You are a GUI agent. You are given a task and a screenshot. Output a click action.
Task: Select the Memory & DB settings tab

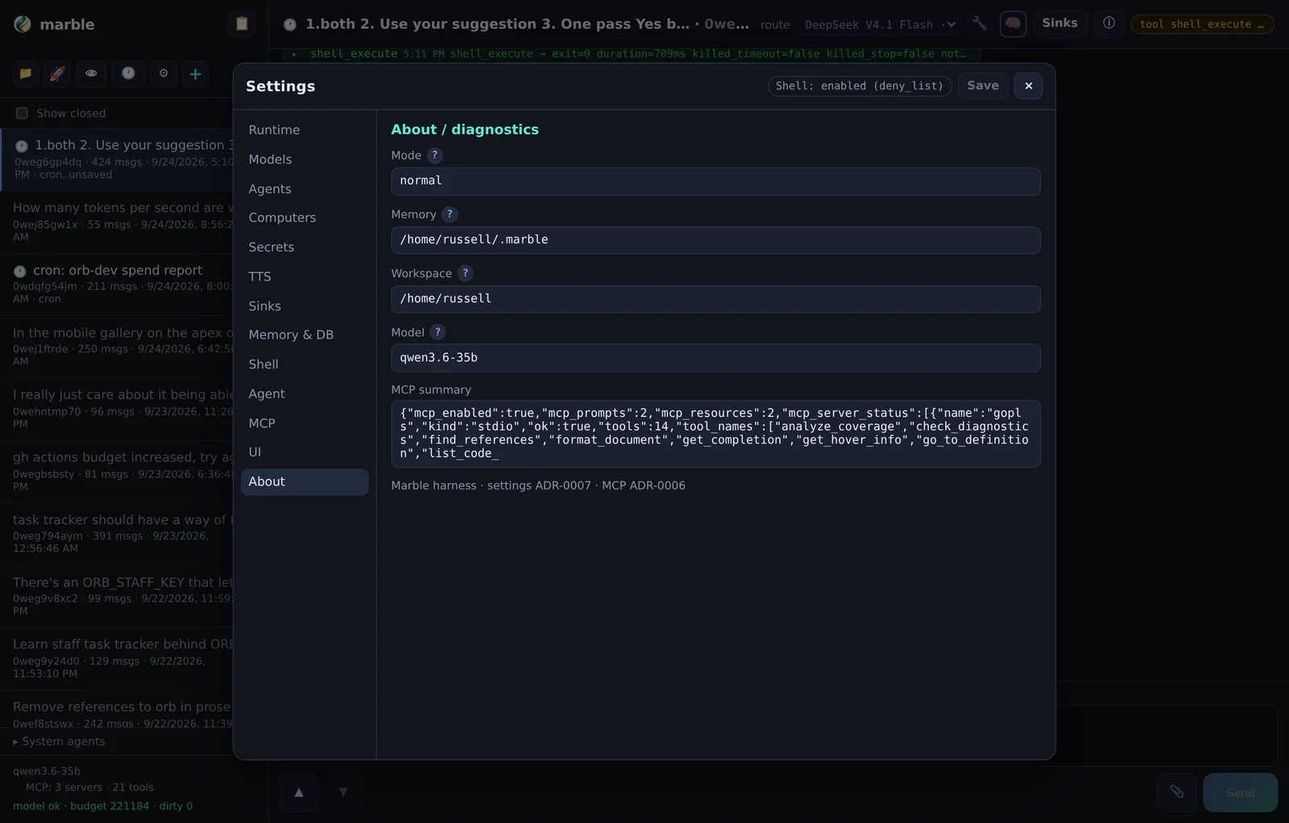pos(305,335)
